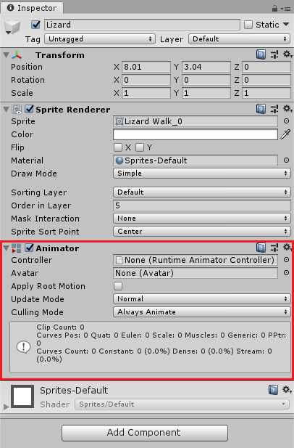The height and width of the screenshot is (448, 294).
Task: Open the Tag dropdown showing Untagged
Action: click(x=100, y=39)
